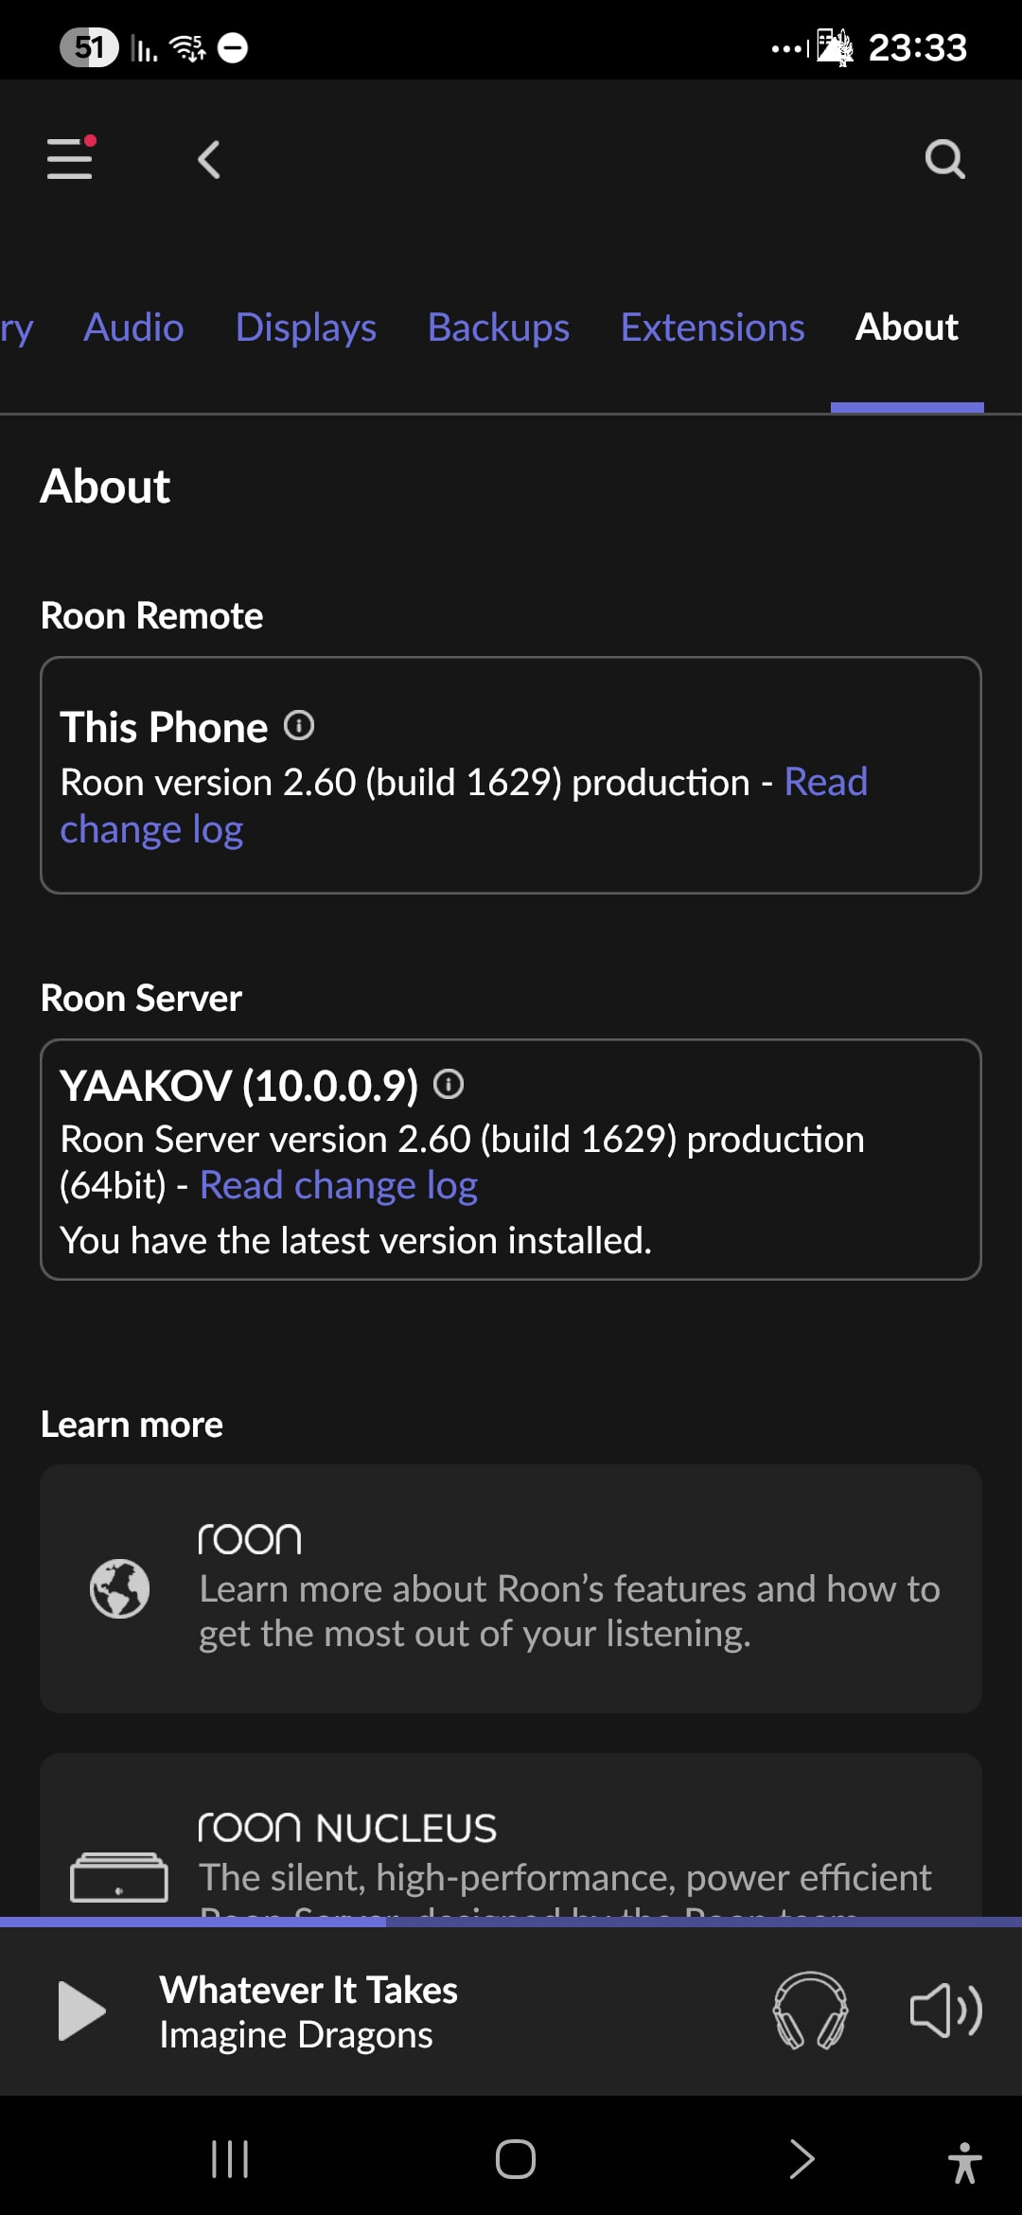Switch to the Audio tab
The width and height of the screenshot is (1022, 2215).
click(133, 328)
